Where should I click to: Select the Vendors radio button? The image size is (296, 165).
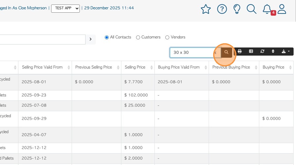coord(167,37)
